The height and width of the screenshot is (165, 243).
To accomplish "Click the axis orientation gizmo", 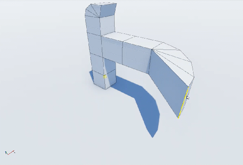I will tap(10, 153).
